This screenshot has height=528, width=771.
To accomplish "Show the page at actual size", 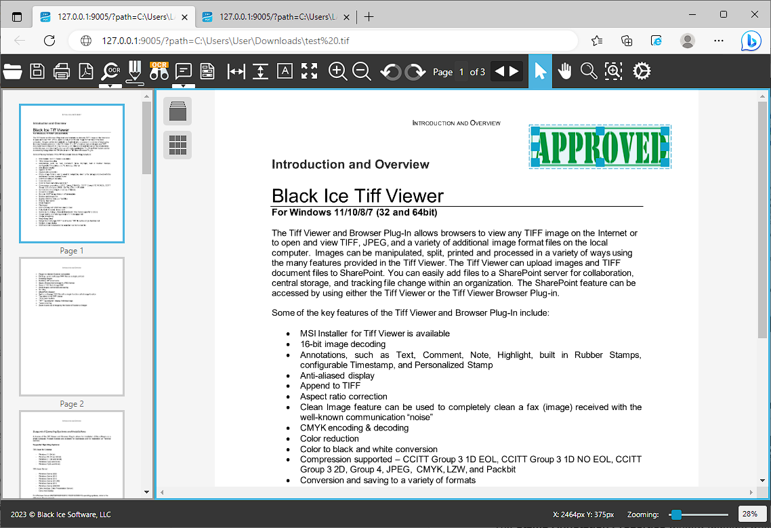I will (x=285, y=71).
